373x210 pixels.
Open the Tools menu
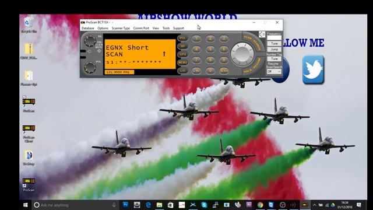coord(166,28)
